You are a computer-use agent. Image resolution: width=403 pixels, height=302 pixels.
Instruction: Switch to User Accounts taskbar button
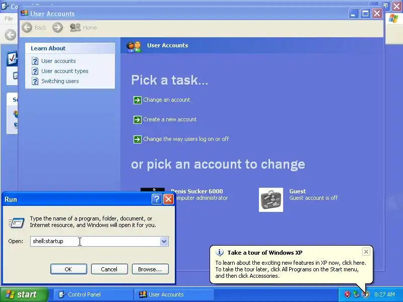(x=174, y=294)
